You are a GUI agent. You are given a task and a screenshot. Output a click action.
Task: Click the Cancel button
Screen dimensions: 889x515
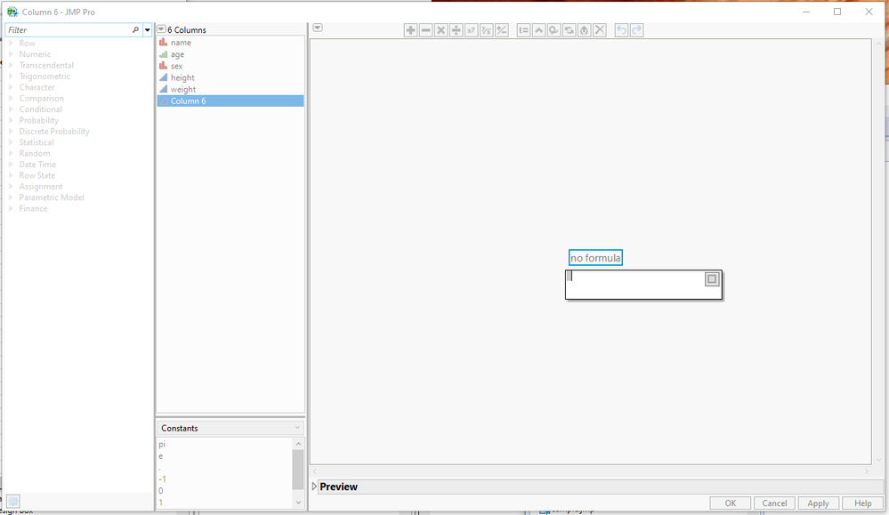tap(774, 503)
